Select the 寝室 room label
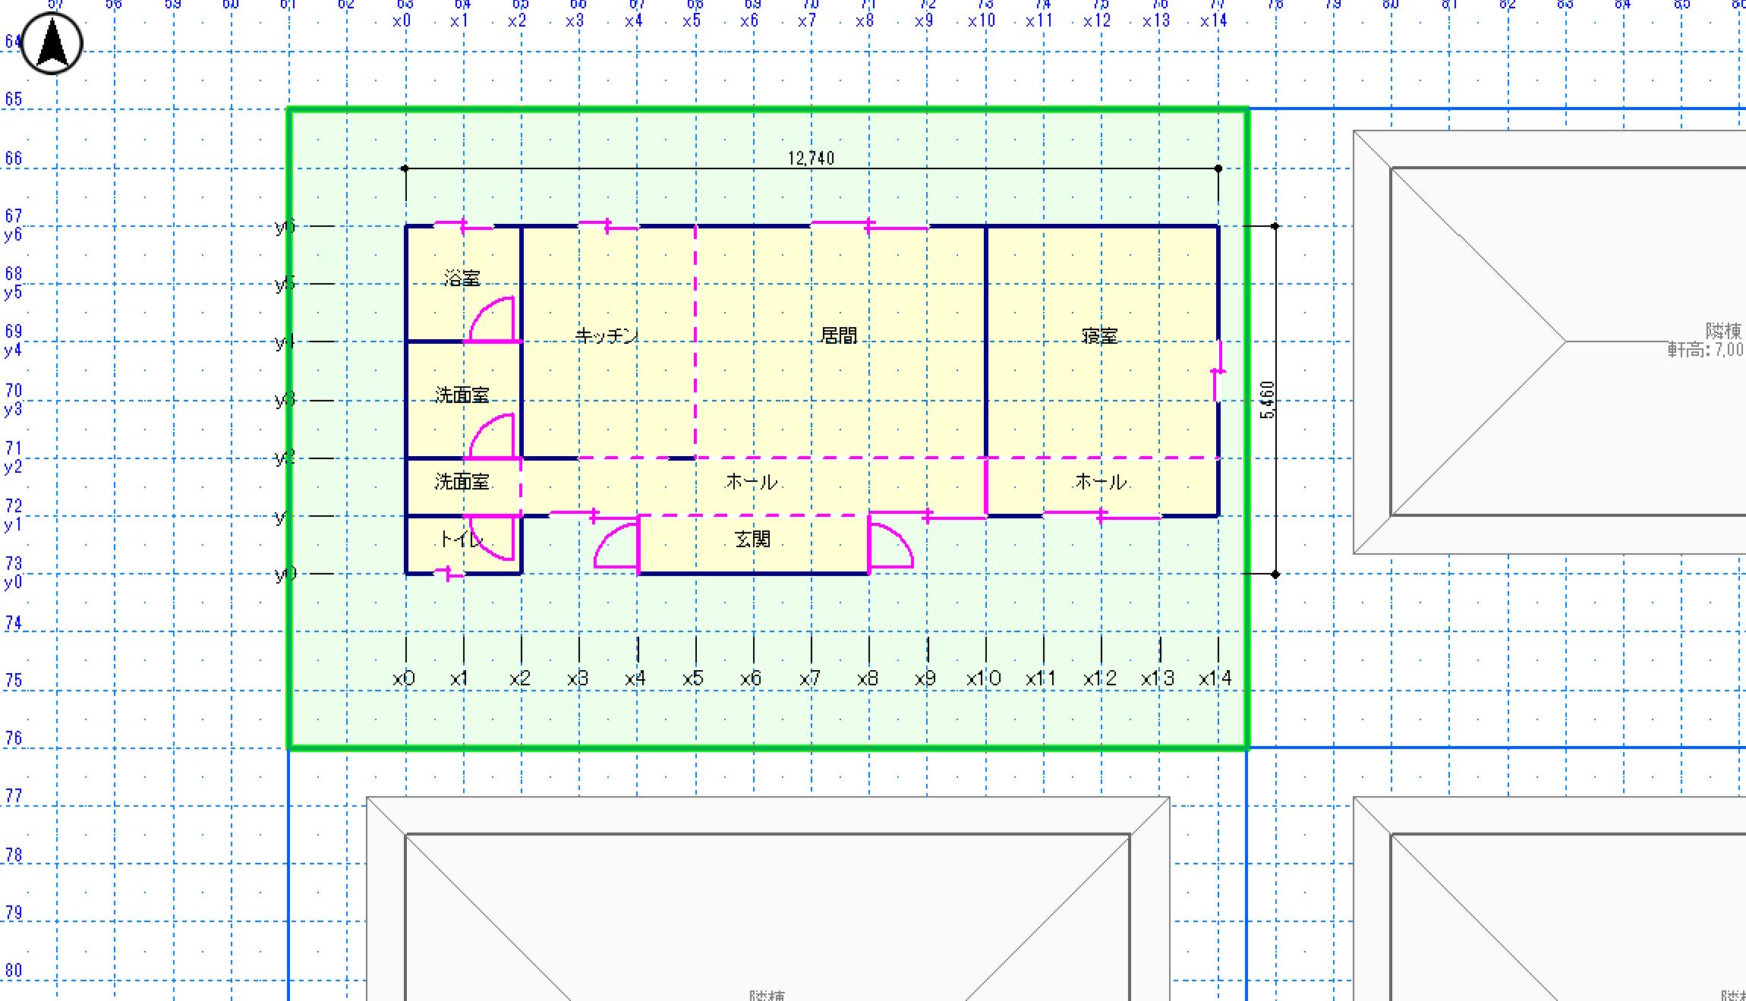Screen dimensions: 1746x1001 [1099, 335]
